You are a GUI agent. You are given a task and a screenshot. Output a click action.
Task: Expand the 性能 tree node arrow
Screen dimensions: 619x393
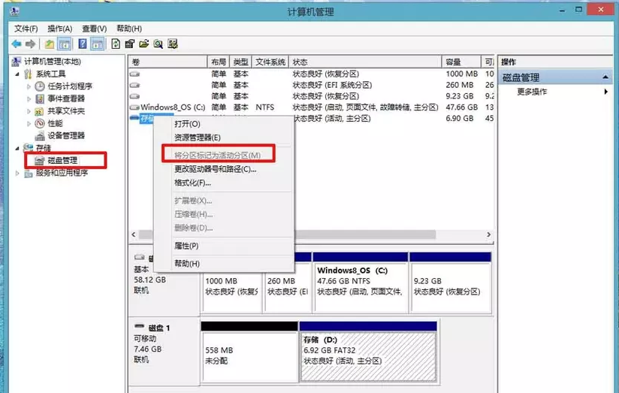tap(29, 123)
